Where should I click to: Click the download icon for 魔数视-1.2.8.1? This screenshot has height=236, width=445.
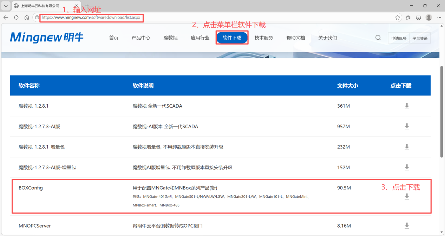click(407, 106)
